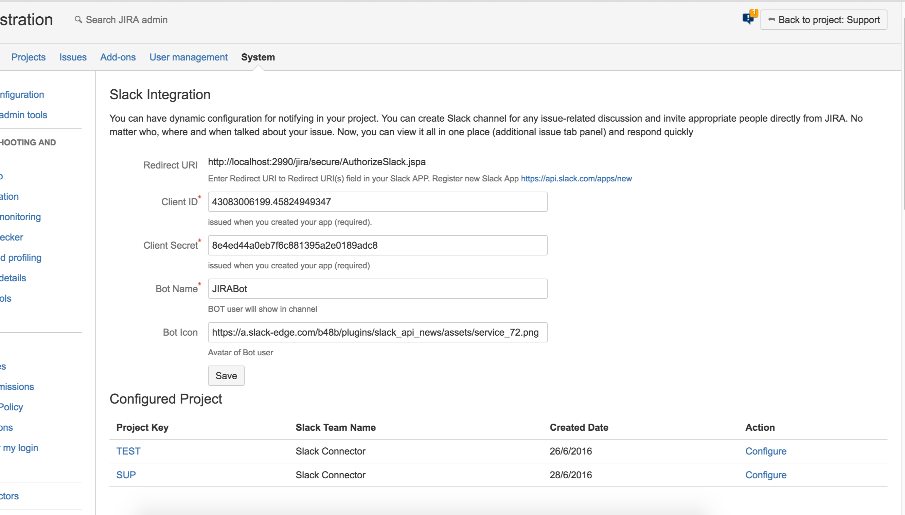The height and width of the screenshot is (515, 905).
Task: Go to the User management tab
Action: tap(188, 57)
